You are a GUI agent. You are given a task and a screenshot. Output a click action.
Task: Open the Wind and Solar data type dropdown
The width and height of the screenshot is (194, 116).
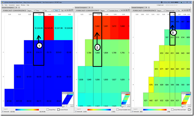(x=172, y=11)
